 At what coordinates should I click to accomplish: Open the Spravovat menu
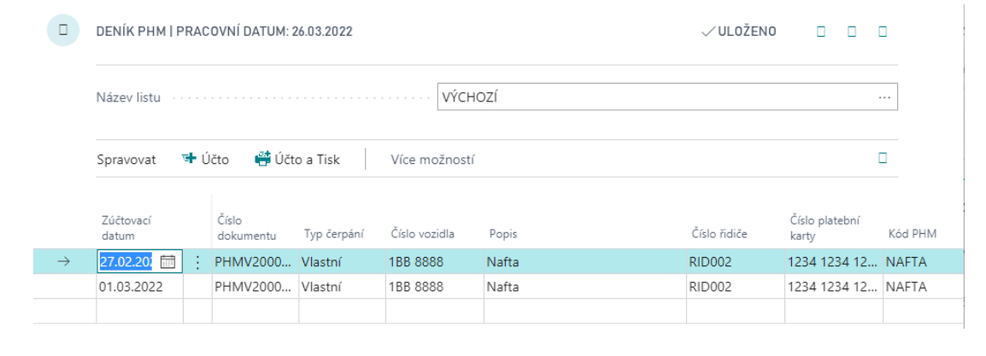pyautogui.click(x=126, y=160)
